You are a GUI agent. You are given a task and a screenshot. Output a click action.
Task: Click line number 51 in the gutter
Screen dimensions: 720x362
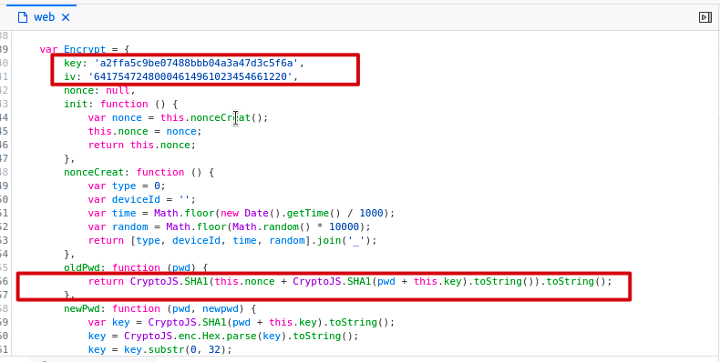(4, 213)
